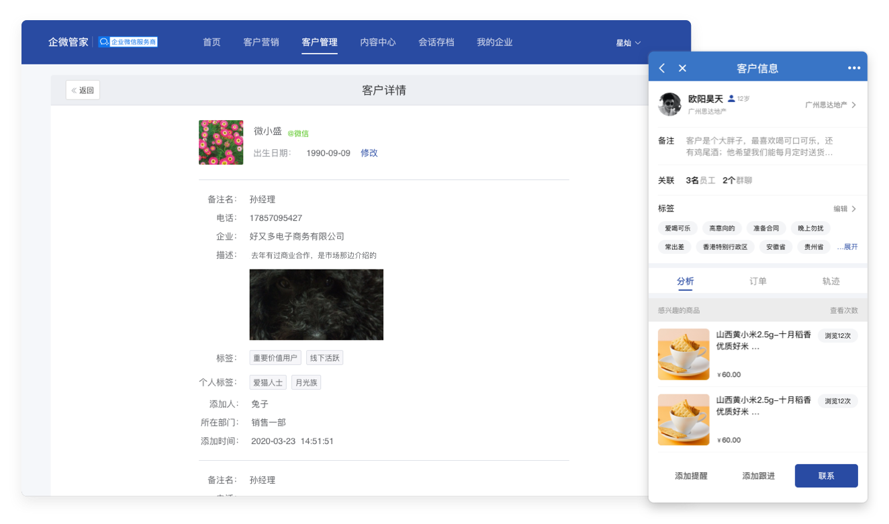Click the description text 去年有过商业合作
The width and height of the screenshot is (889, 524).
pos(314,255)
